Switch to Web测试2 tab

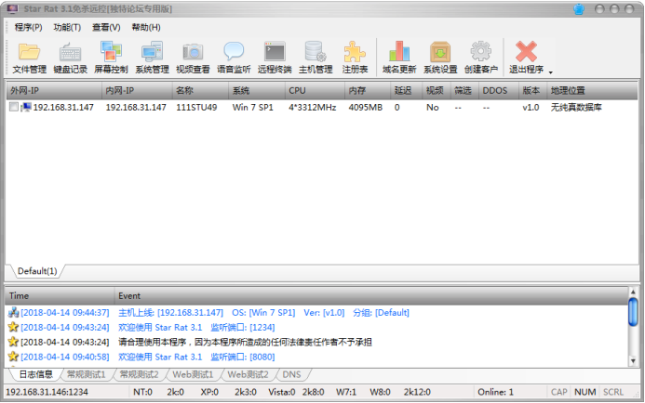tap(248, 374)
